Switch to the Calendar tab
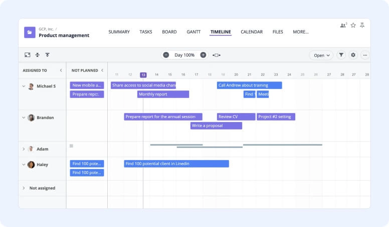Image resolution: width=389 pixels, height=227 pixels. [x=251, y=32]
